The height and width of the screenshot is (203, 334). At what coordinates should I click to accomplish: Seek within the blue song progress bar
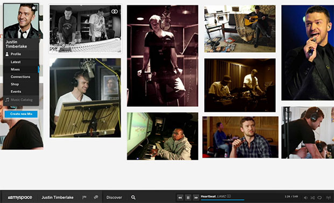222,200
